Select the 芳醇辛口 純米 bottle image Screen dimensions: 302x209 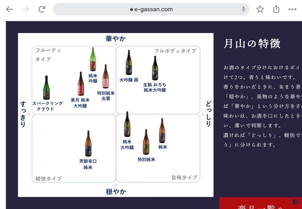(88, 143)
